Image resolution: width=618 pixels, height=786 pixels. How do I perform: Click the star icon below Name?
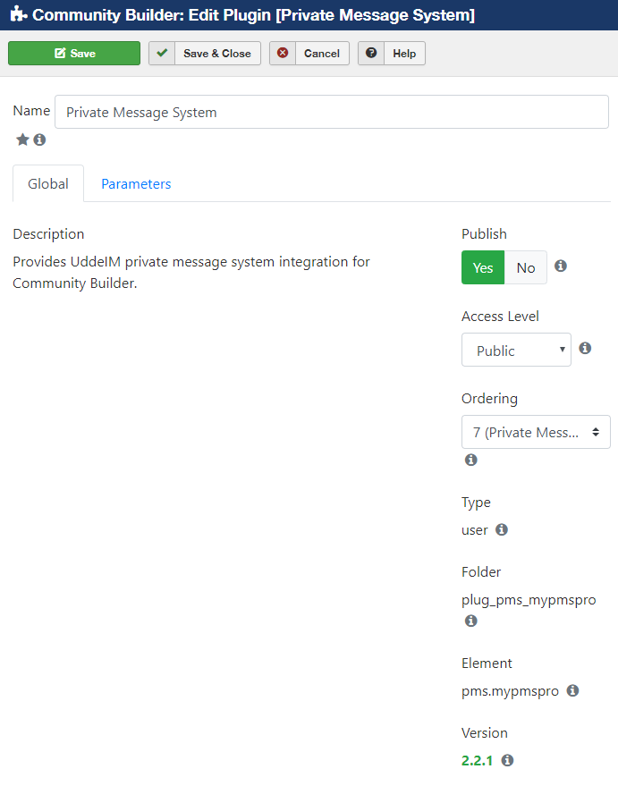22,139
